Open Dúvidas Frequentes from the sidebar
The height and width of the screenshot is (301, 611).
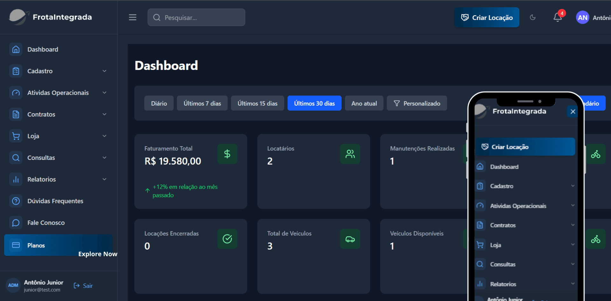pos(55,201)
